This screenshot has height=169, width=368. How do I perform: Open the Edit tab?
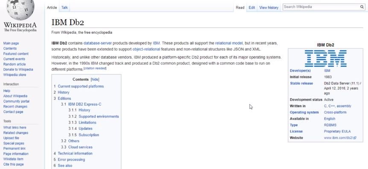tap(252, 8)
